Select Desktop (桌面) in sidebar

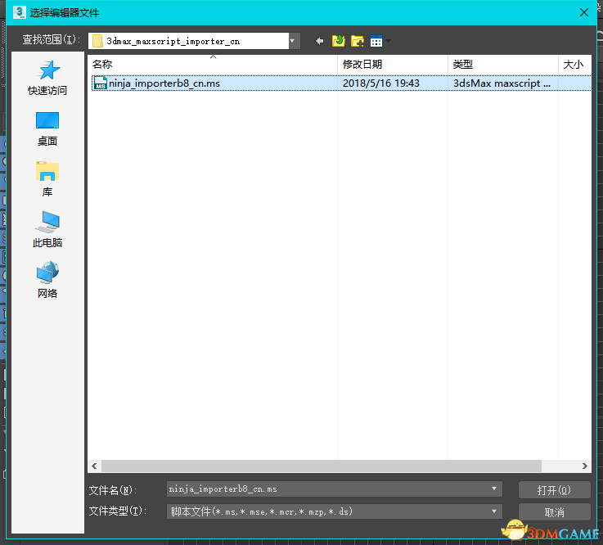[47, 129]
